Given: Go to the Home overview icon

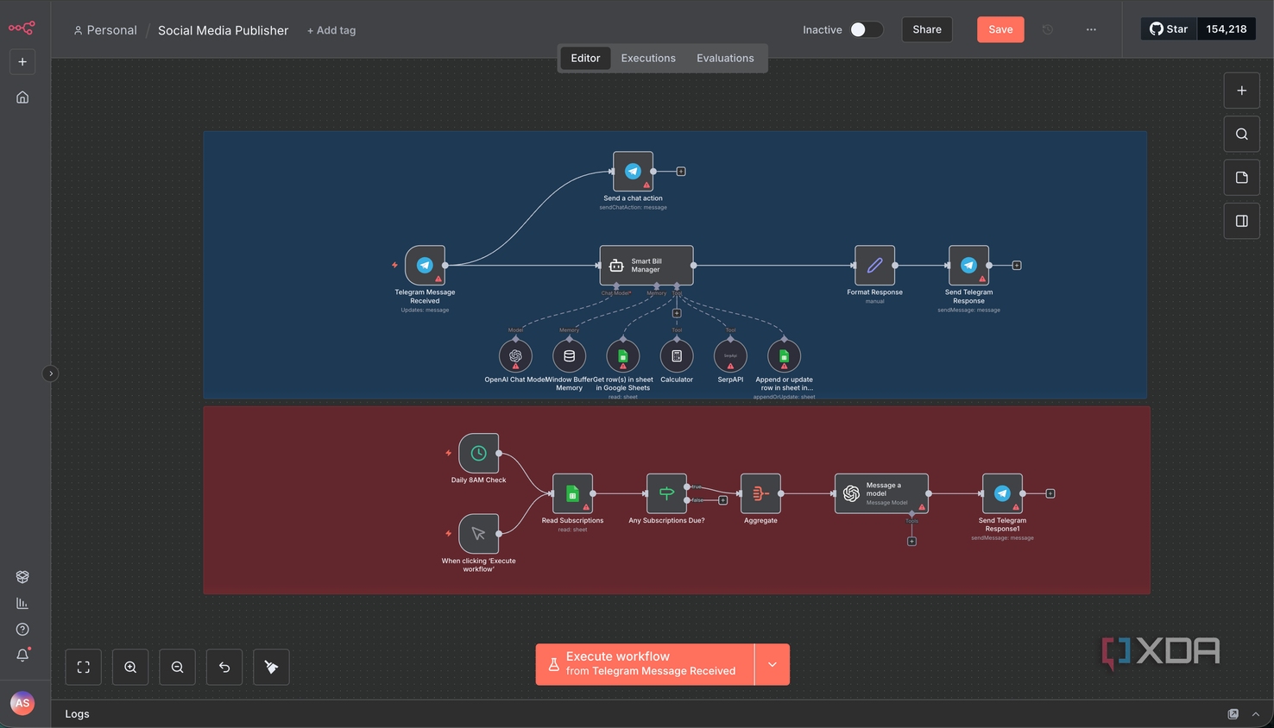Looking at the screenshot, I should coord(22,97).
